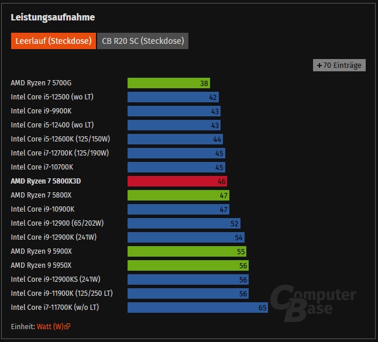Click the AMD Ryzen 7 5800X label
This screenshot has width=378, height=342.
click(x=41, y=195)
